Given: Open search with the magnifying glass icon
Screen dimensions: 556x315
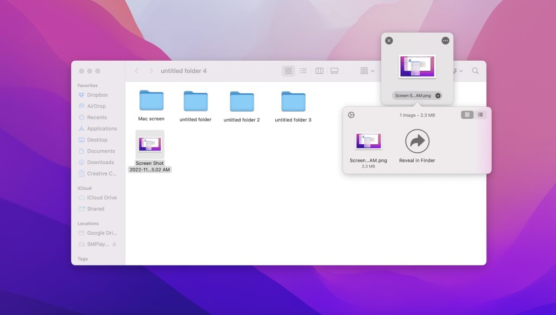Looking at the screenshot, I should click(x=475, y=70).
